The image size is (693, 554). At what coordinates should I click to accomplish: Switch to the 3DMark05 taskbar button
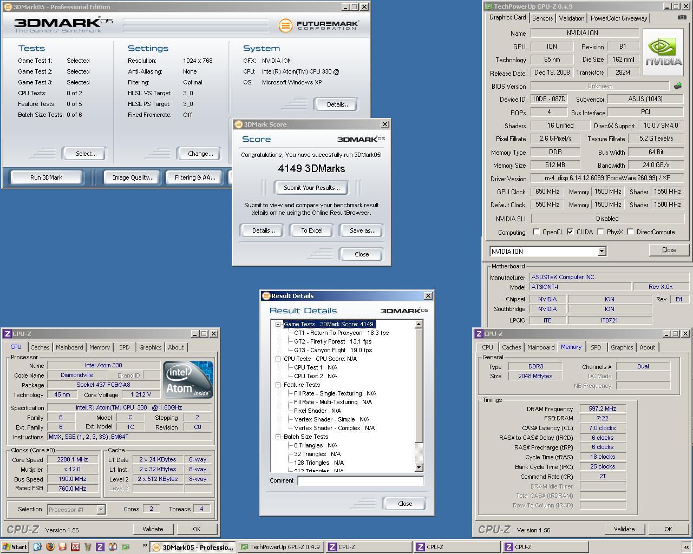193,547
